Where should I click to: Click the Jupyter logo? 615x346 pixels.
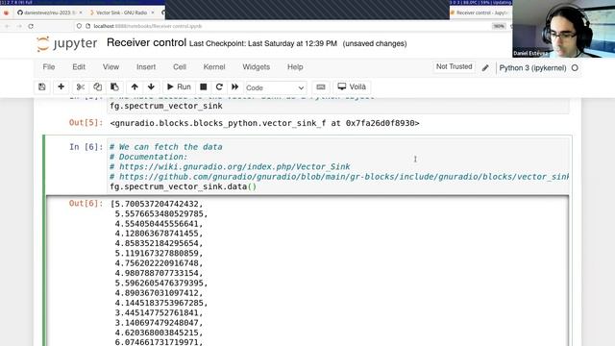[x=67, y=43]
